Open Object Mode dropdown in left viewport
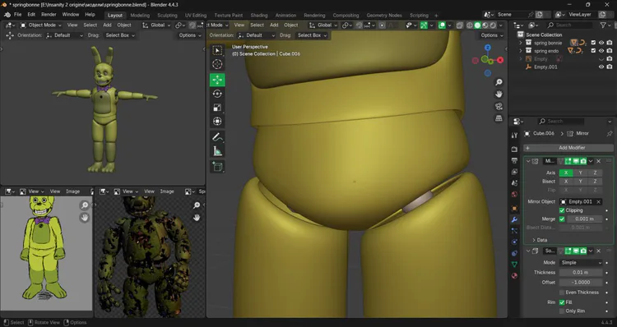This screenshot has height=327, width=617. 41,25
